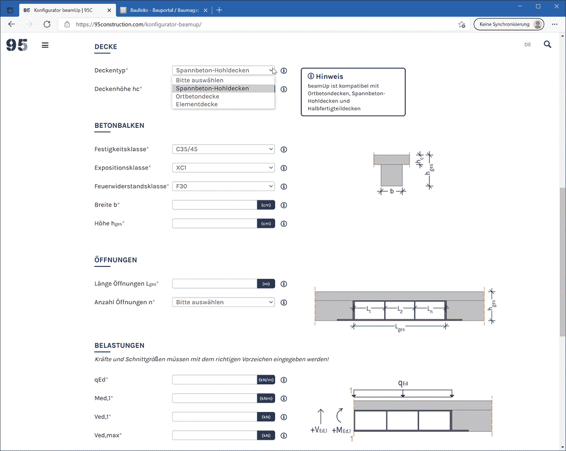The height and width of the screenshot is (451, 566).
Task: Open Anzahl Öffnungen n dropdown
Action: coord(223,302)
